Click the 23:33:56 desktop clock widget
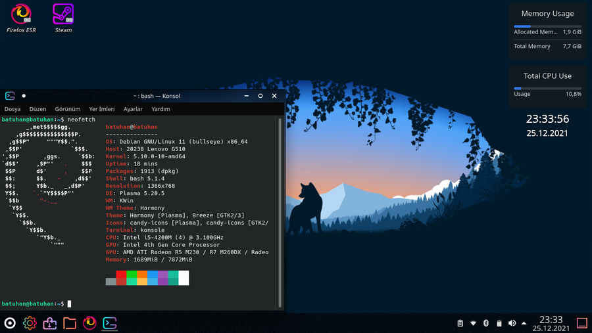 click(547, 119)
